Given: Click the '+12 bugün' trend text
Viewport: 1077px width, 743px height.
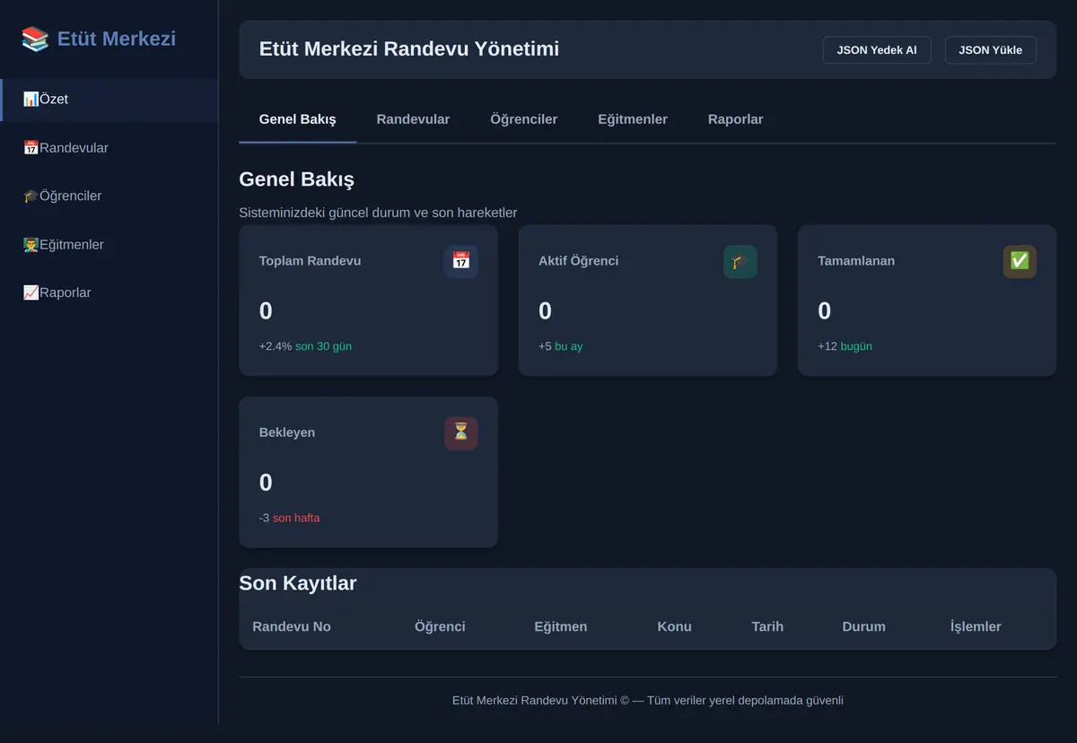Looking at the screenshot, I should (x=845, y=346).
